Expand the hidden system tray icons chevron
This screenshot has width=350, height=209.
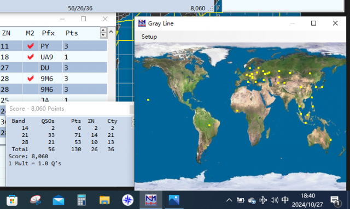click(x=229, y=200)
